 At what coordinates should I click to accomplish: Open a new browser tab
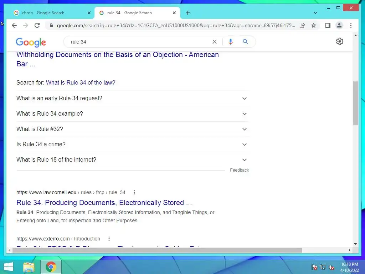click(188, 13)
